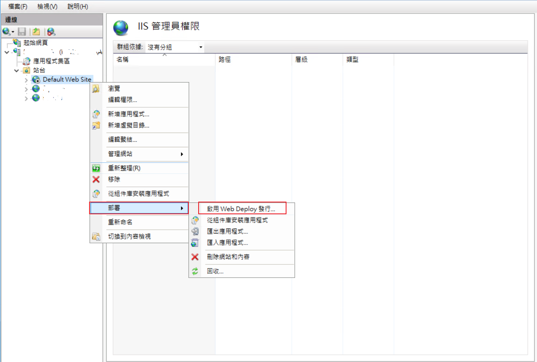The height and width of the screenshot is (362, 537).
Task: Expand the Default Web Site tree node
Action: tap(27, 80)
